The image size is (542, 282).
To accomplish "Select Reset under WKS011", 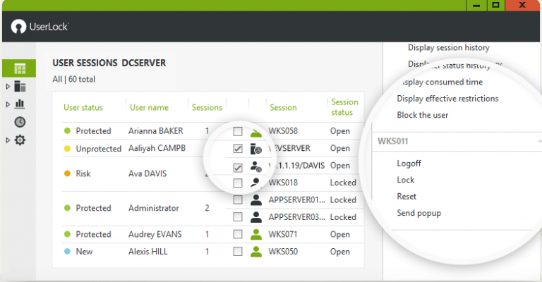I will click(x=406, y=197).
